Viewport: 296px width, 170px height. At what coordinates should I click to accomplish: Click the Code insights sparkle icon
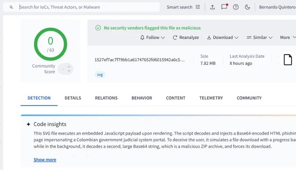click(29, 124)
